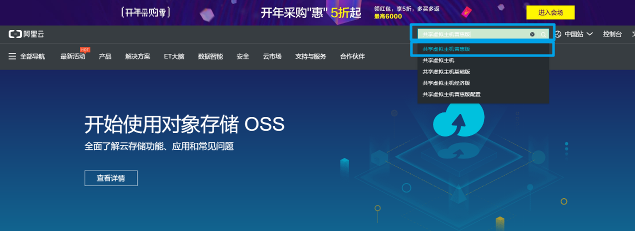
Task: Select 共享虚拟主机普惠版配置 suggestion
Action: [451, 94]
